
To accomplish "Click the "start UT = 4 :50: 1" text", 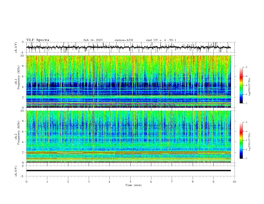I will click(x=161, y=40).
